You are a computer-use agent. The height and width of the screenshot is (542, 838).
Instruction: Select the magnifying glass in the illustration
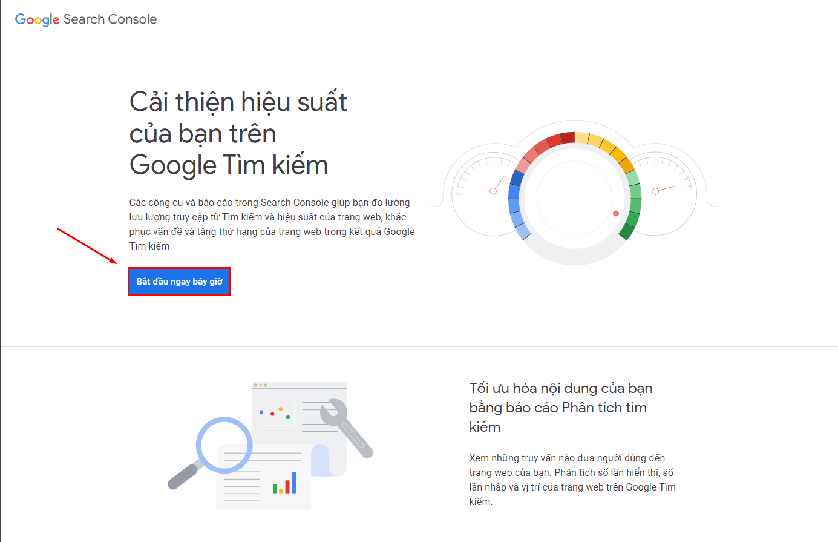click(x=224, y=445)
